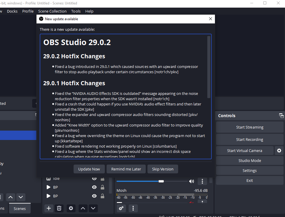Click the 29.0.1 Hotfix Changes heading
The image size is (285, 217).
[x=74, y=83]
